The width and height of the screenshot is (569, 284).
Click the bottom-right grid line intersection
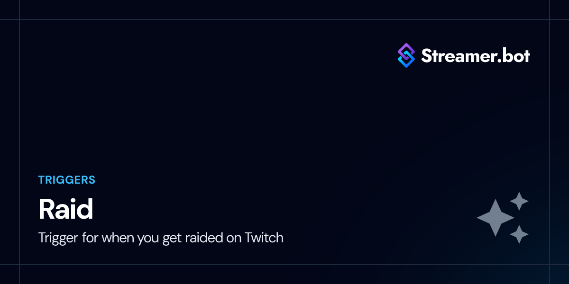click(x=550, y=265)
